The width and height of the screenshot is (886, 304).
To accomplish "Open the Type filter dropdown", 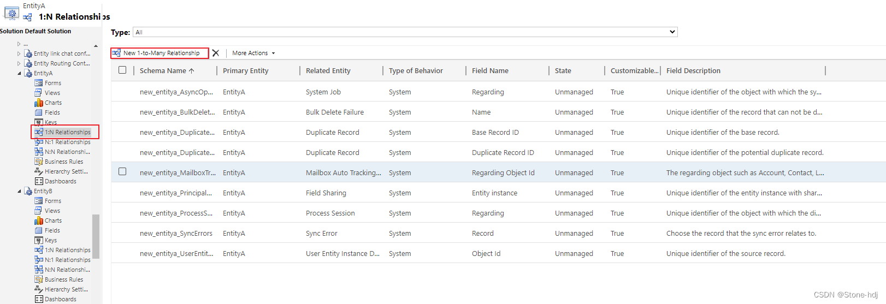I will pos(405,32).
